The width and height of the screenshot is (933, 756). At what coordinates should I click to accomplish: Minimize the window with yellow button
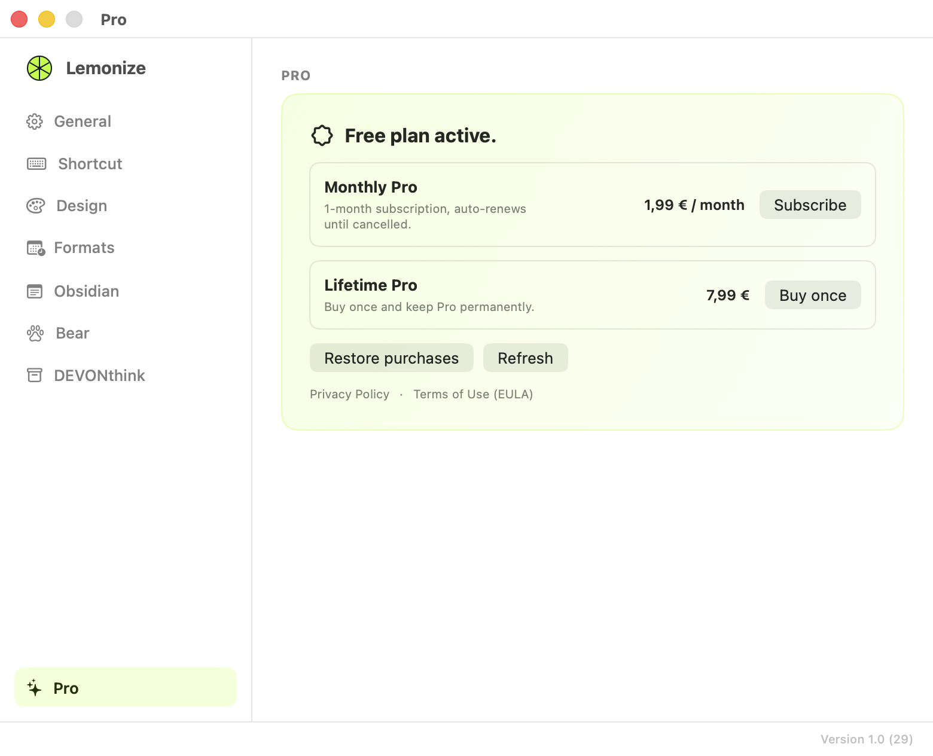47,19
